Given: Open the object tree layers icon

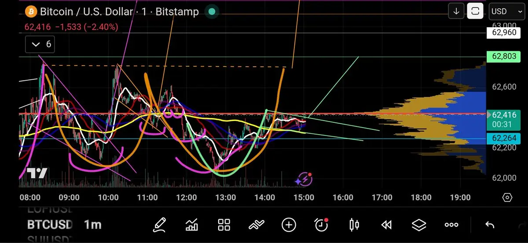Looking at the screenshot, I should tap(419, 225).
